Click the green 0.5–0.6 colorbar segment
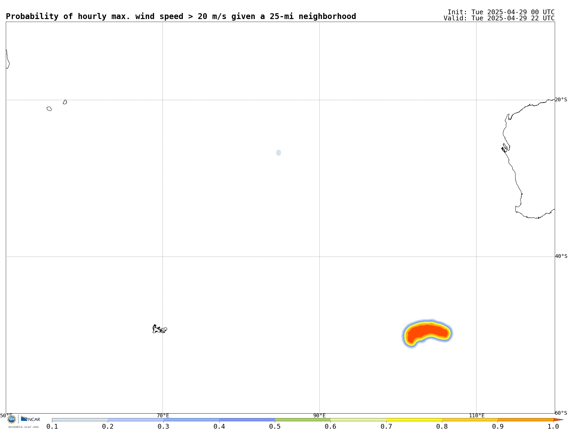 point(303,420)
